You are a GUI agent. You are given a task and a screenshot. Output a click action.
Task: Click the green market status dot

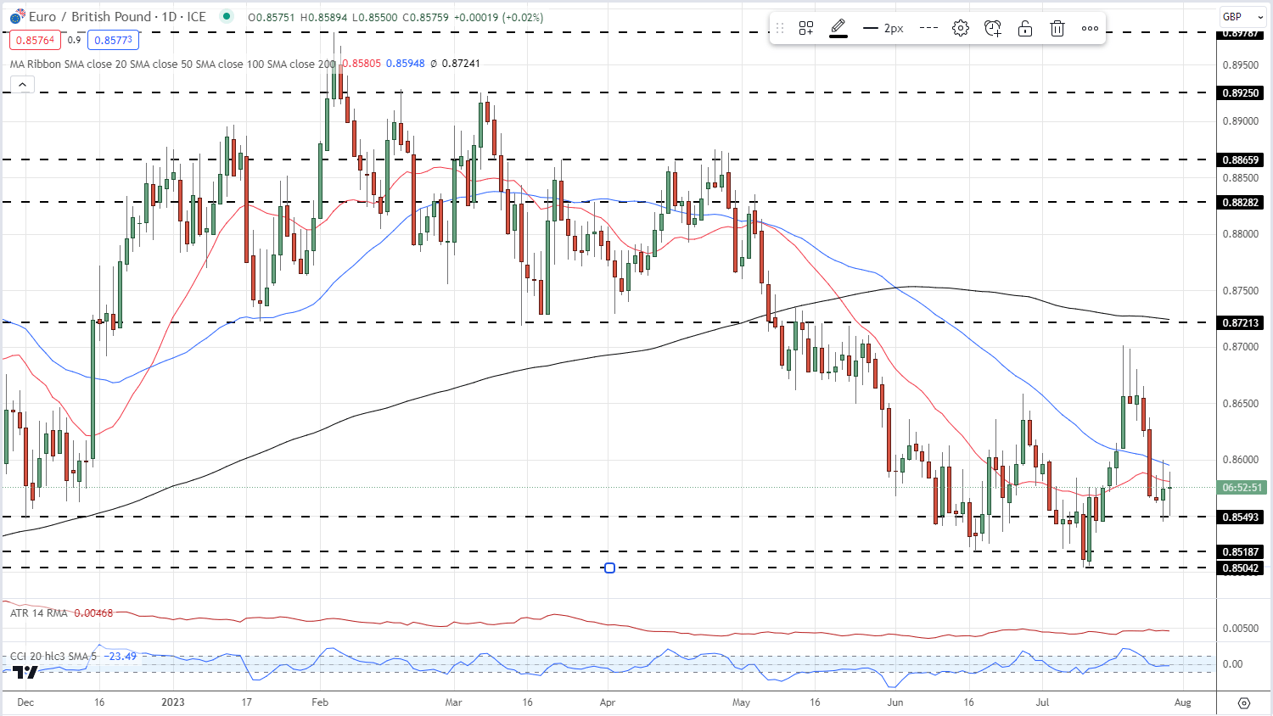tap(225, 16)
